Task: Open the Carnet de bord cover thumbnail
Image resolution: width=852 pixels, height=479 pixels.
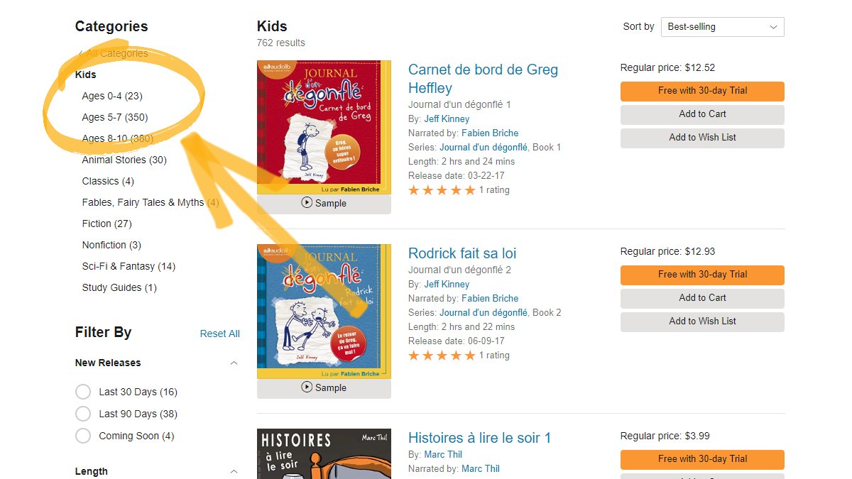Action: [323, 126]
